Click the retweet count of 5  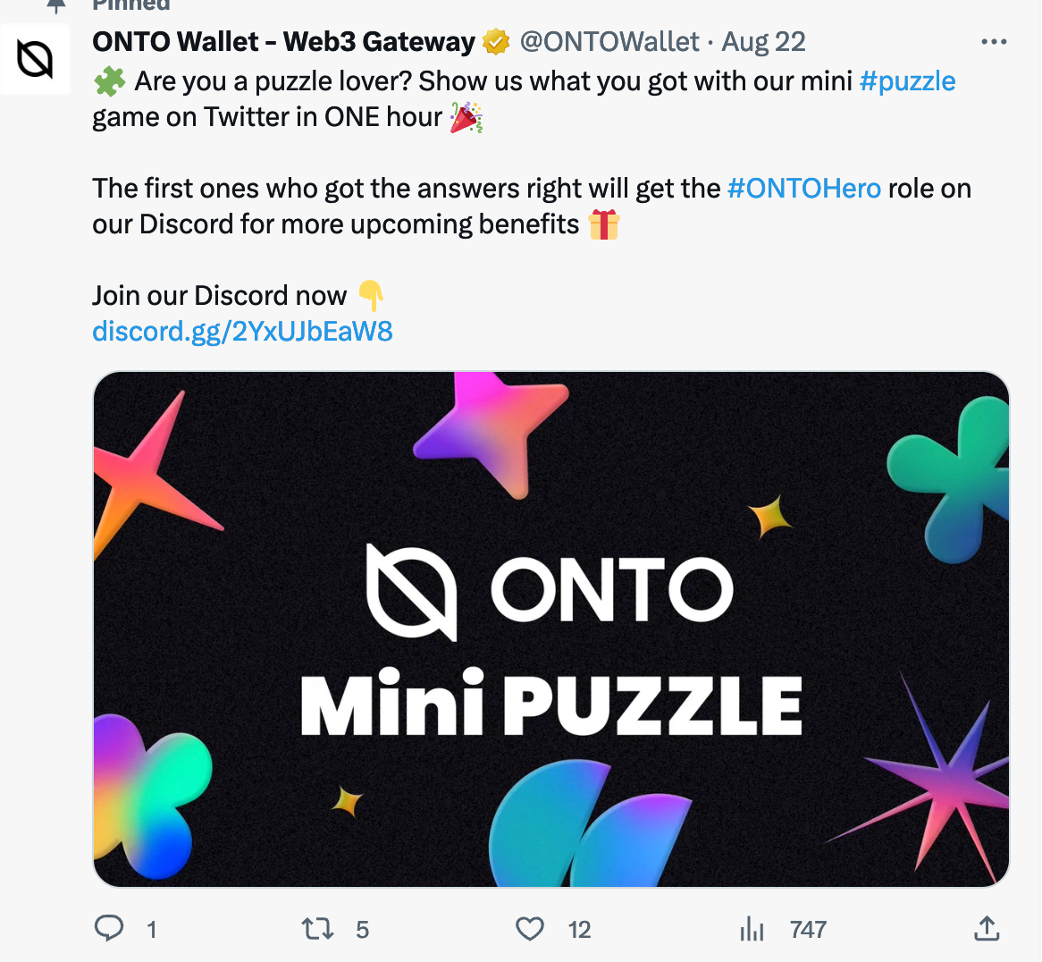click(362, 930)
